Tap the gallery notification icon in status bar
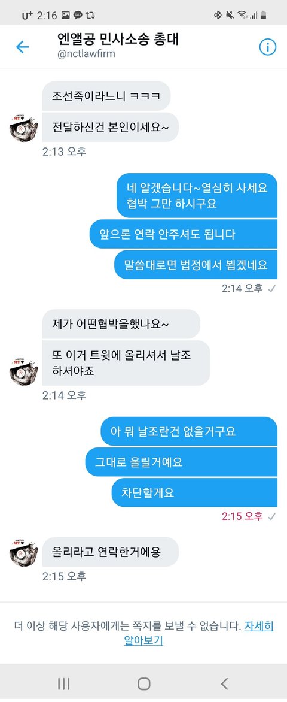 [66, 15]
